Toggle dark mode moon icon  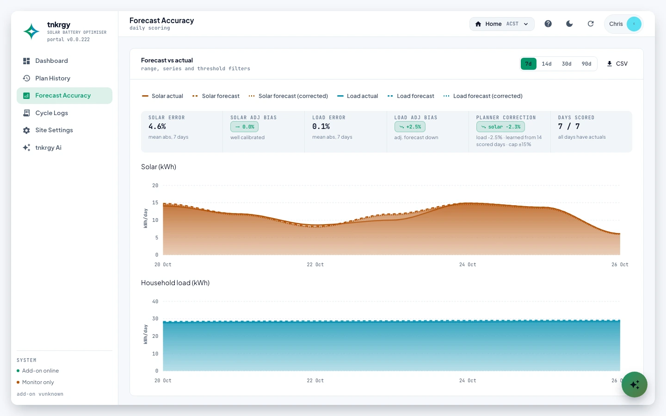[569, 24]
